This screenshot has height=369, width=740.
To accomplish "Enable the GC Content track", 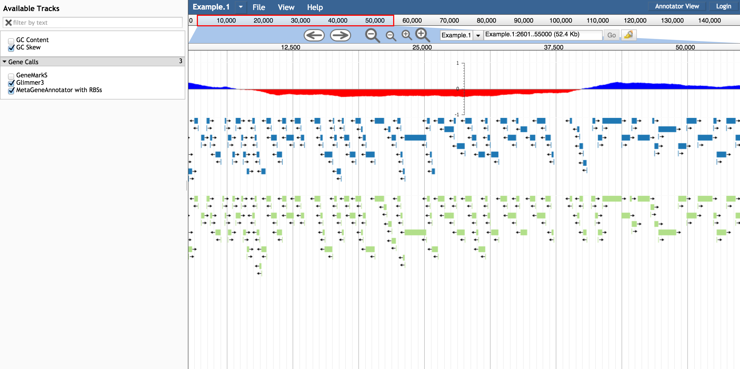I will (x=11, y=41).
